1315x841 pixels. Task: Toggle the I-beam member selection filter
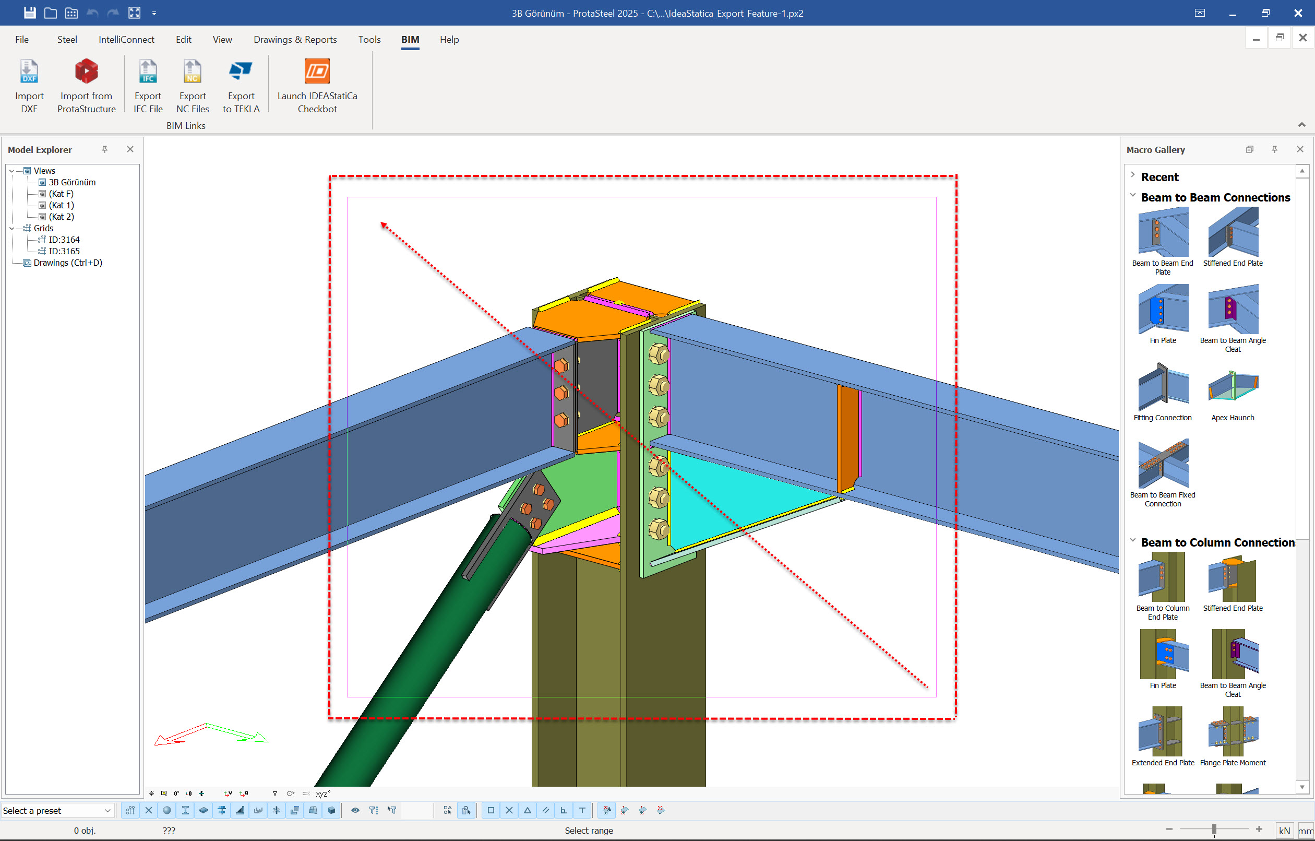(185, 810)
